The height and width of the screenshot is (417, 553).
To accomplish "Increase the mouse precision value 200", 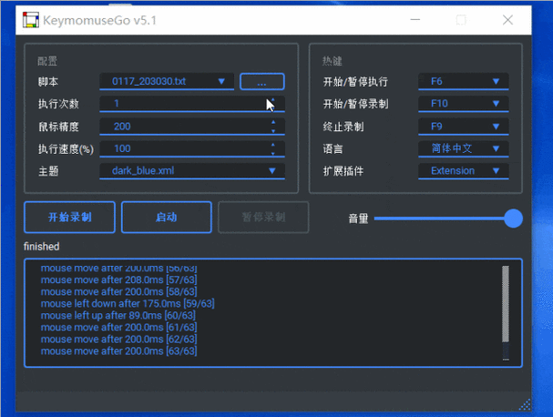I will click(x=273, y=122).
